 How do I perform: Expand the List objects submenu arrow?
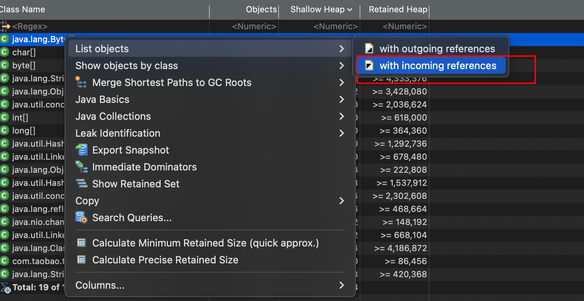(x=342, y=49)
